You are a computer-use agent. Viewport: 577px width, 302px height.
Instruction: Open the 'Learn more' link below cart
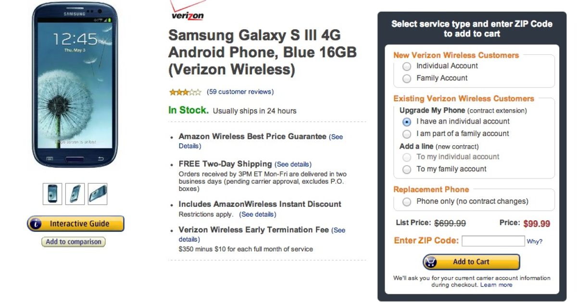tap(496, 285)
